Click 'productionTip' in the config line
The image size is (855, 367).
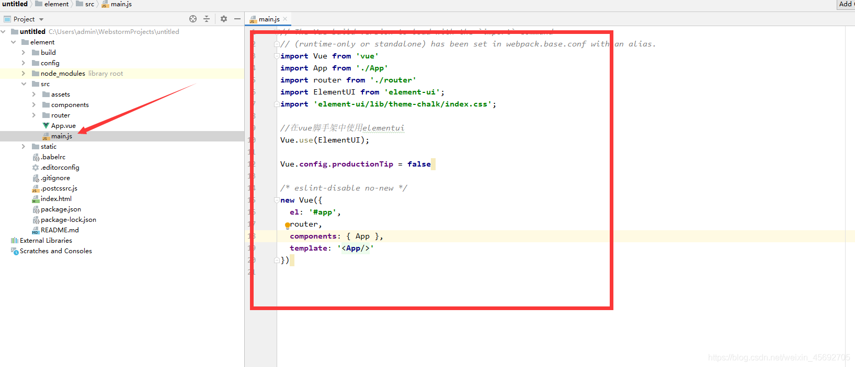click(x=362, y=164)
